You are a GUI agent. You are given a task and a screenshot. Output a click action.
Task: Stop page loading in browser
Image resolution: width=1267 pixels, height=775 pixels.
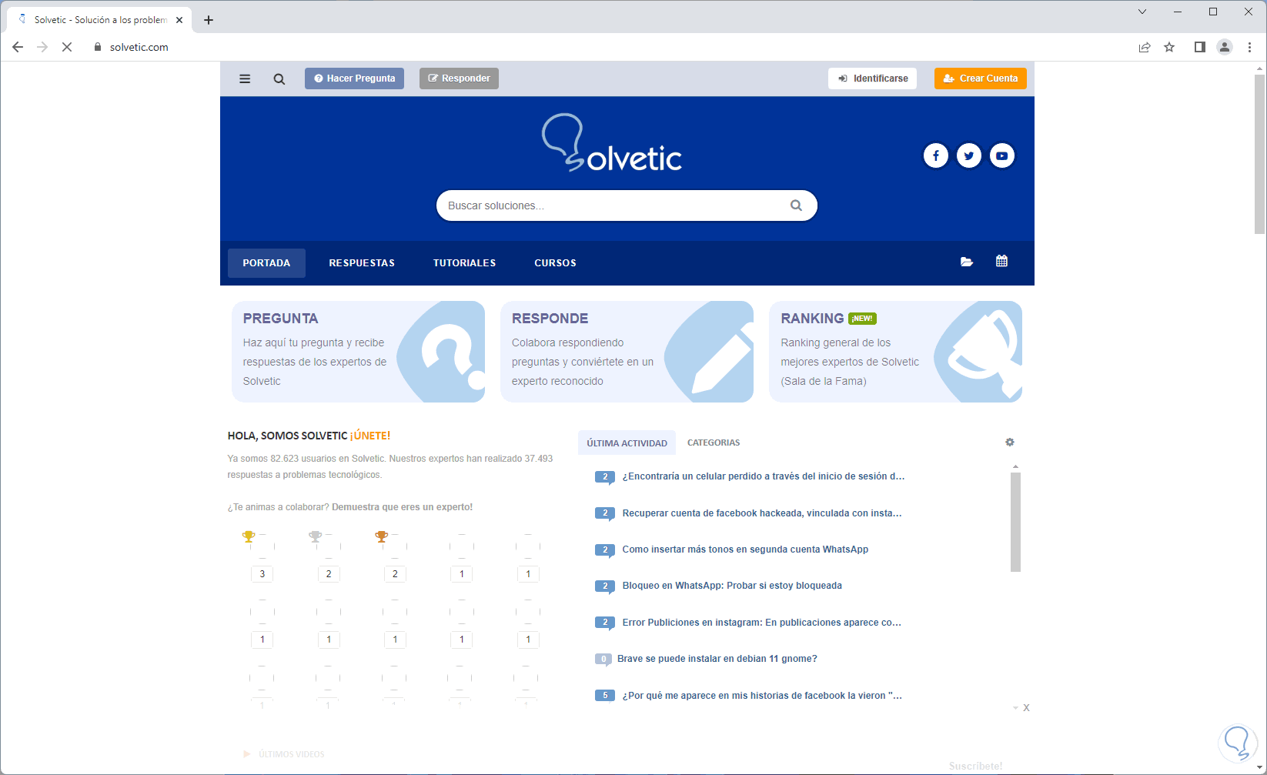67,47
